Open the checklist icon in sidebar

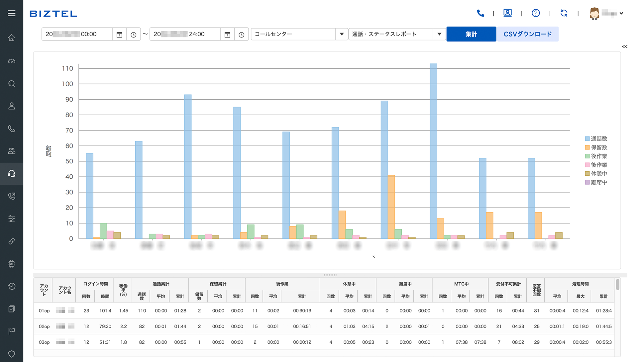pos(12,309)
